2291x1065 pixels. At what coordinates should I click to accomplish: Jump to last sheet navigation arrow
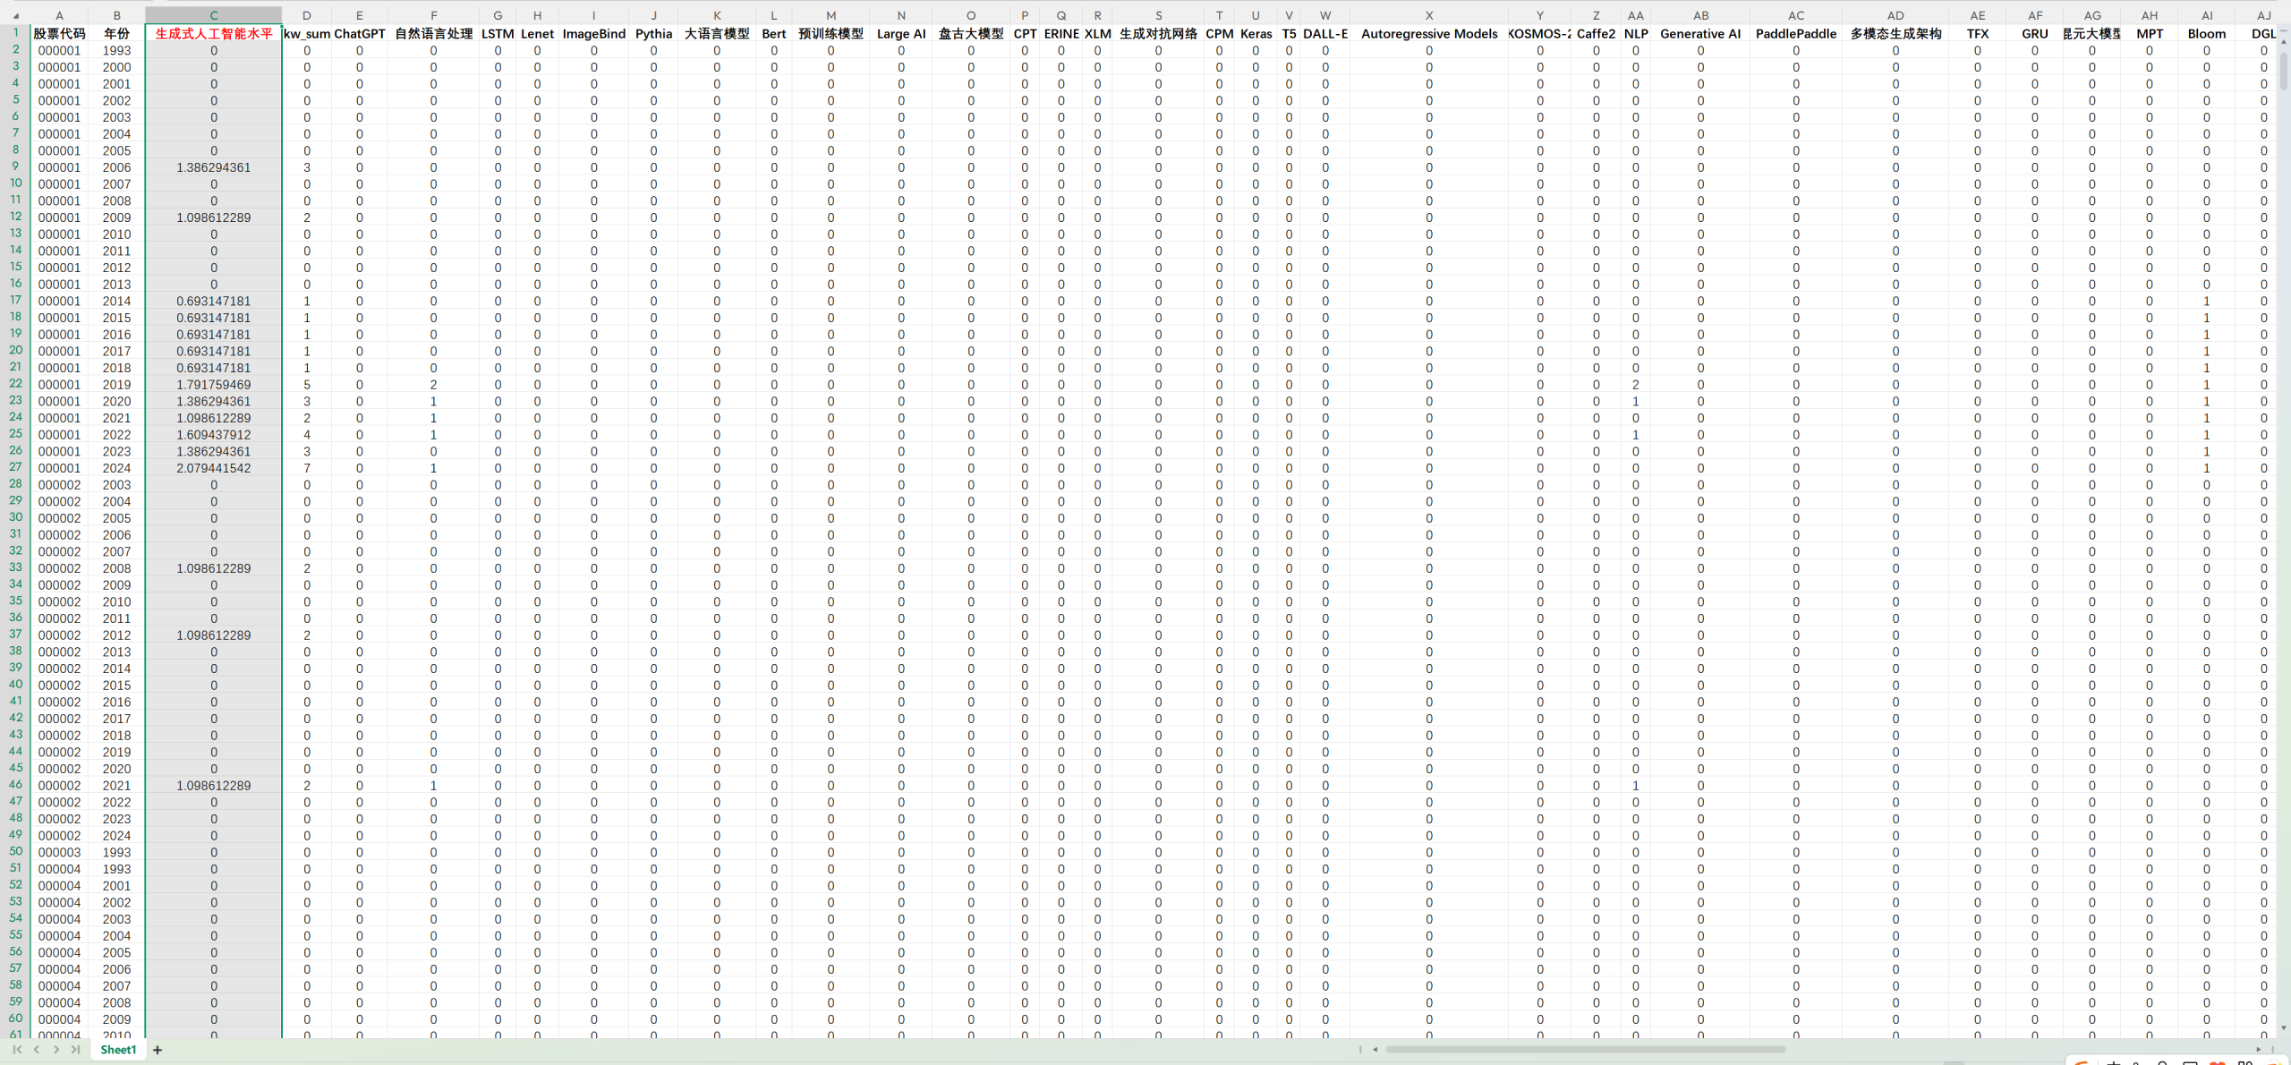(x=76, y=1050)
